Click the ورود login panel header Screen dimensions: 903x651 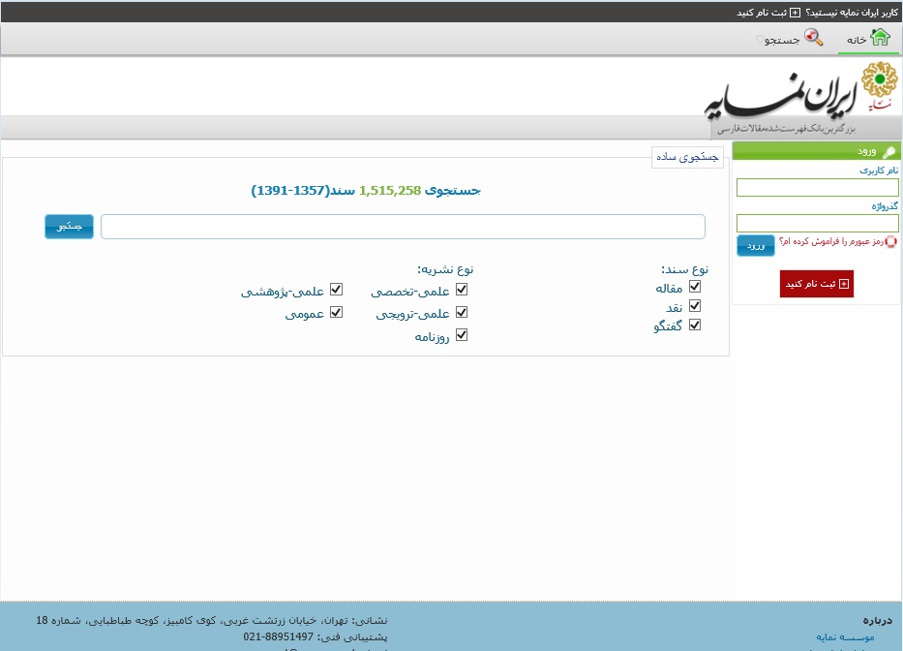pos(817,151)
